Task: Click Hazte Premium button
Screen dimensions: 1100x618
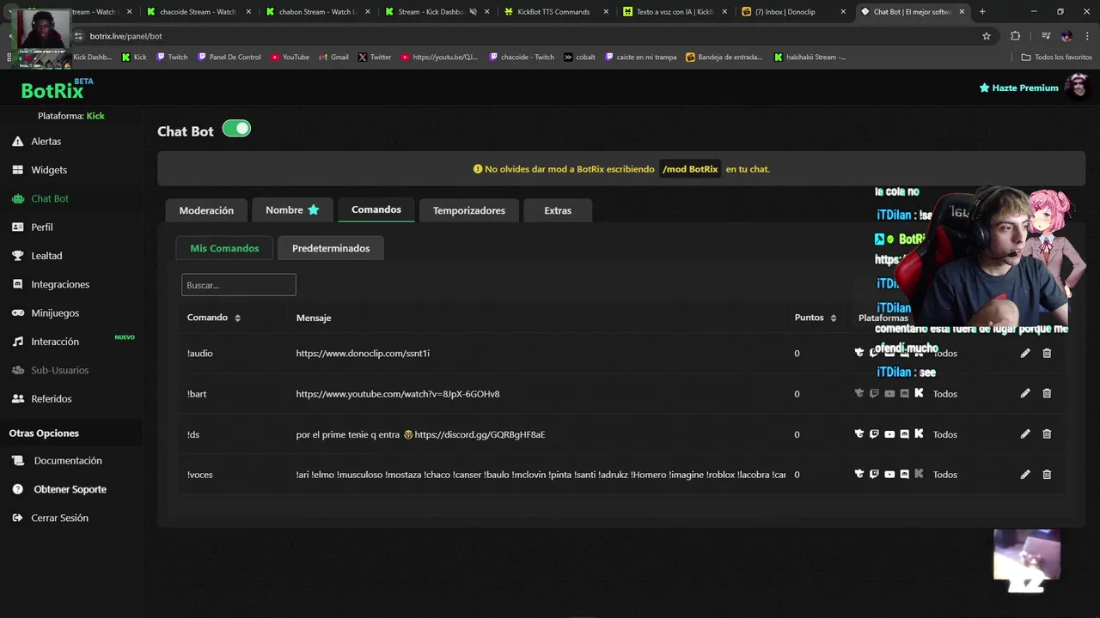Action: coord(1018,88)
